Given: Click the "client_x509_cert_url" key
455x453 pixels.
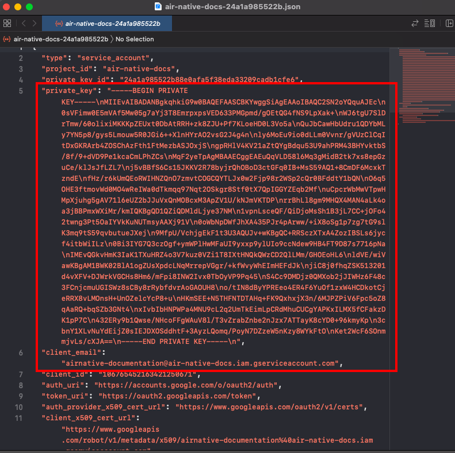Looking at the screenshot, I should (x=89, y=418).
